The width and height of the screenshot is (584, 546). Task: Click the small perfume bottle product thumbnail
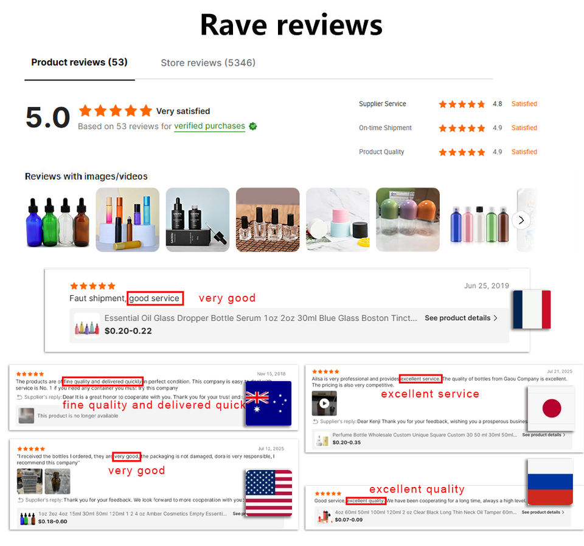(322, 439)
